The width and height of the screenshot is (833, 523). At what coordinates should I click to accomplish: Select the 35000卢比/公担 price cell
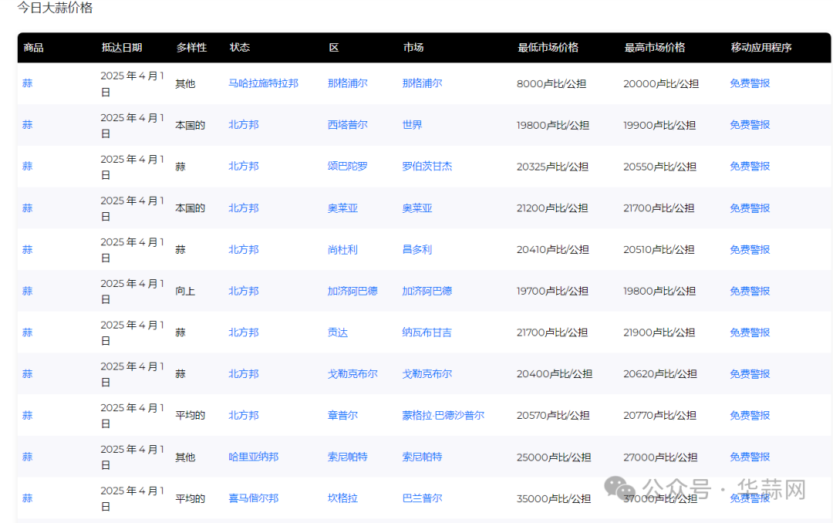[554, 498]
